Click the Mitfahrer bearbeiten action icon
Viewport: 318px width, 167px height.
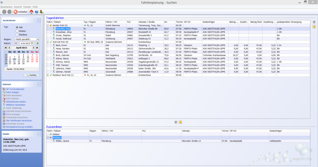[4, 105]
